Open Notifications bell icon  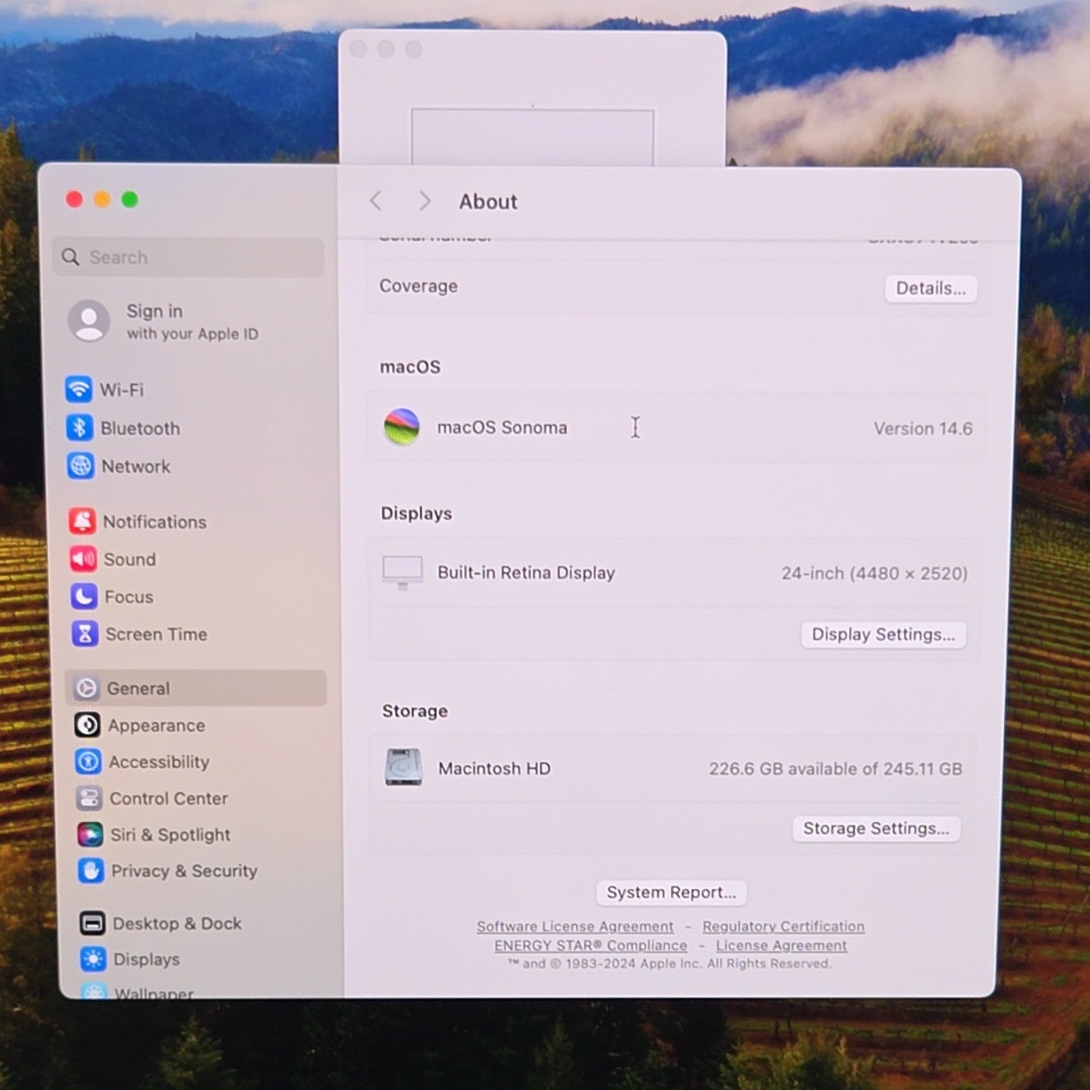82,521
